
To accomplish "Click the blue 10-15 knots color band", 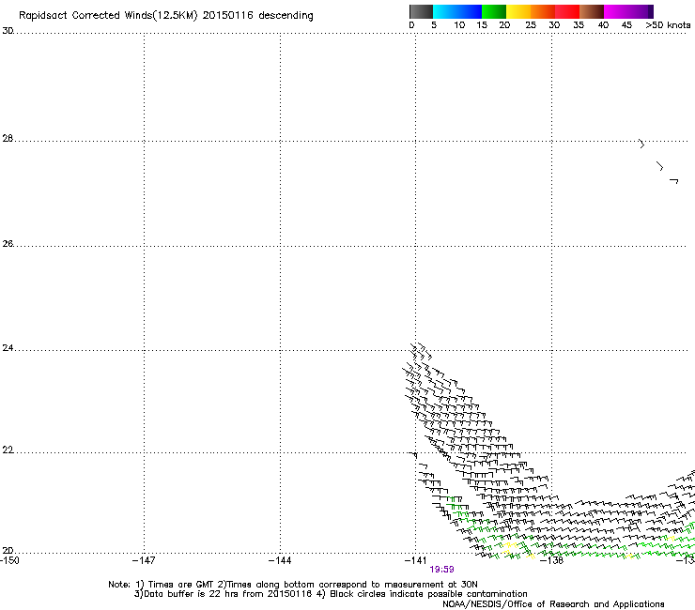I will pyautogui.click(x=470, y=11).
